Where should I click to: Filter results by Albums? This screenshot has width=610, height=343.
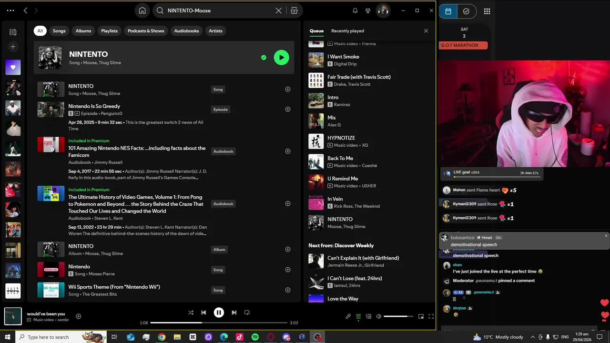pyautogui.click(x=83, y=31)
